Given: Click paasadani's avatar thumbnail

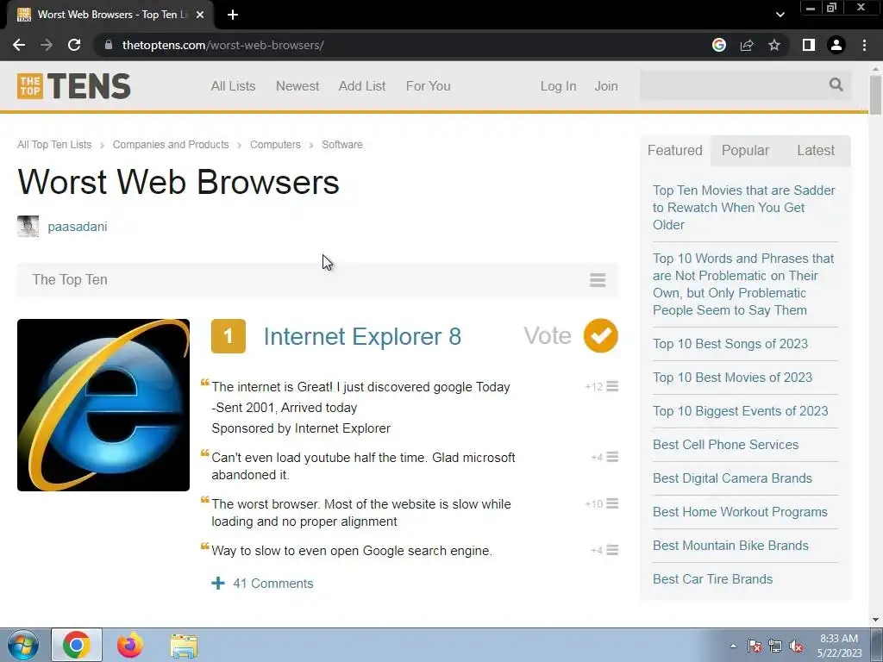Looking at the screenshot, I should [28, 227].
